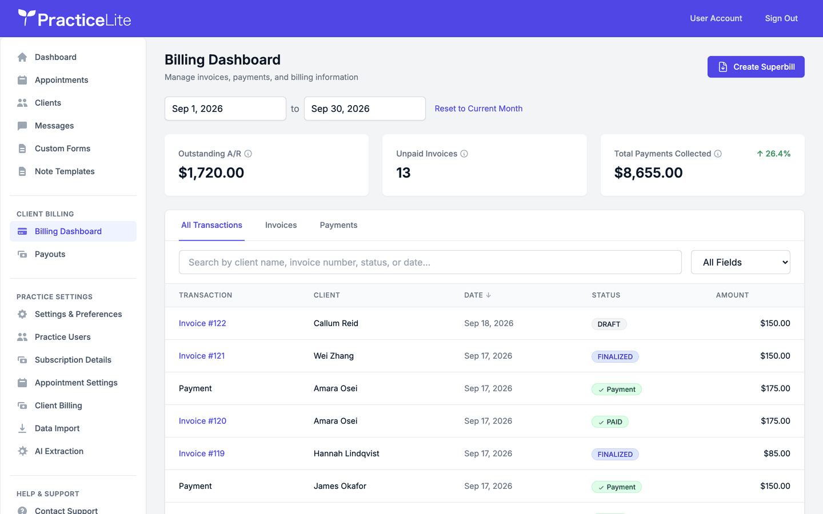Sort by the Status column header

(606, 295)
